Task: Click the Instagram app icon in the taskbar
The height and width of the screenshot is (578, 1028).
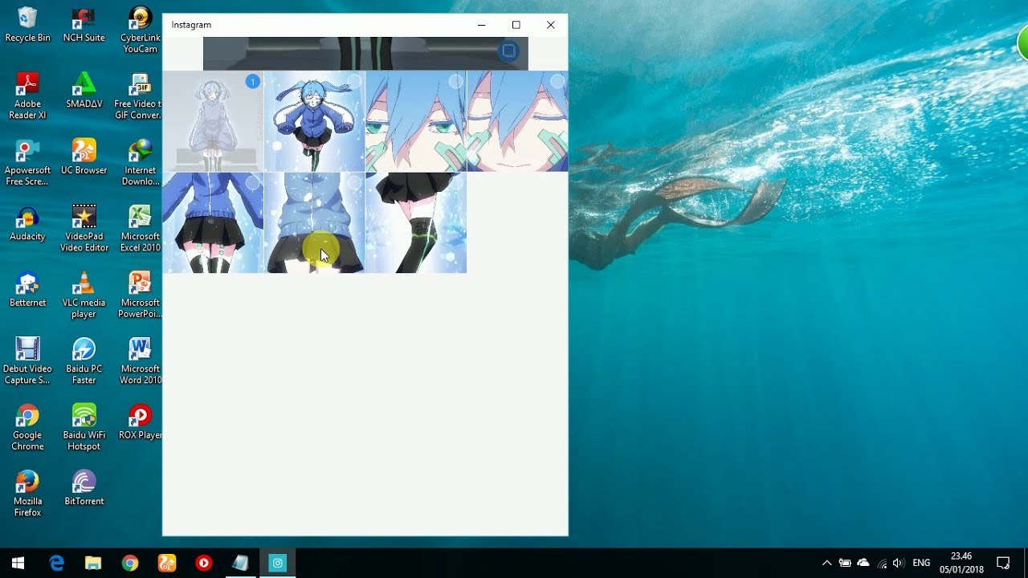Action: click(278, 563)
